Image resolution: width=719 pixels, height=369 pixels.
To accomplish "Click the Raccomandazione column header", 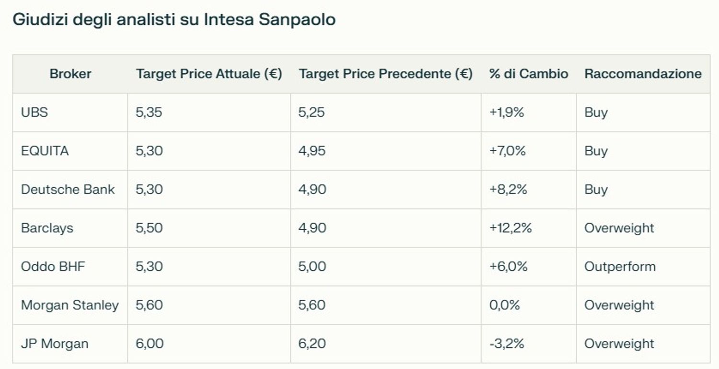I will click(643, 74).
